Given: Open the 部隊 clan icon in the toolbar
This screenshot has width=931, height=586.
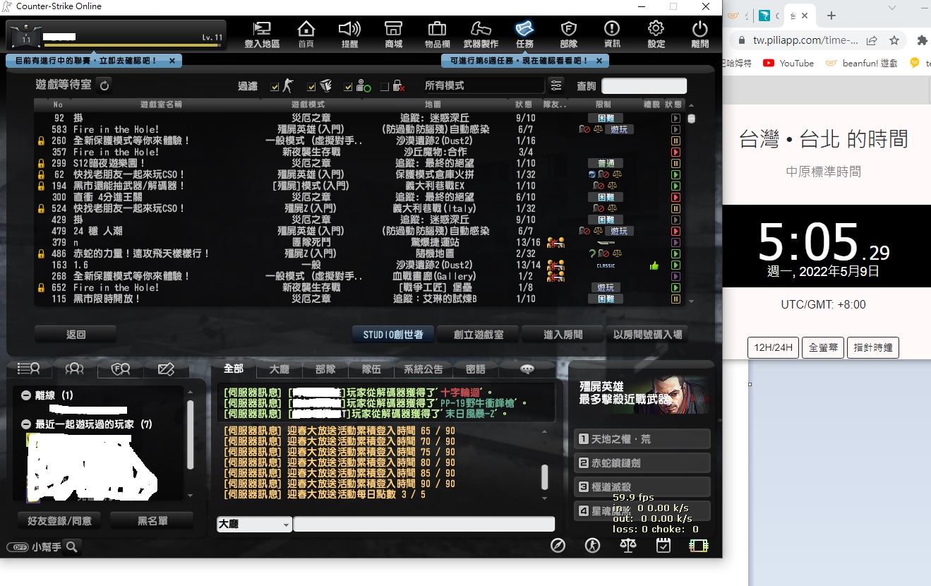Looking at the screenshot, I should pyautogui.click(x=568, y=33).
